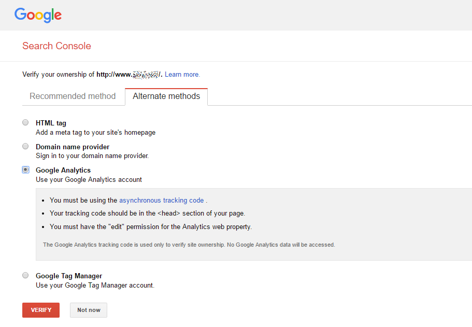The width and height of the screenshot is (472, 327).
Task: Click the HTML tag bold label
Action: 50,123
